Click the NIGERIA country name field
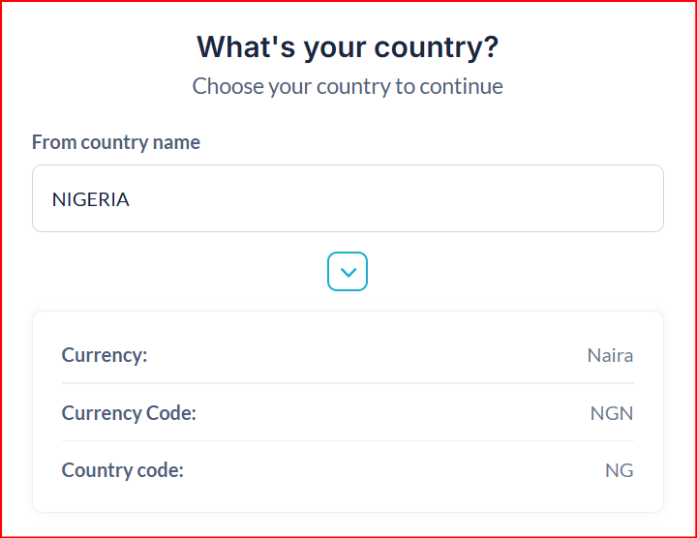 348,198
